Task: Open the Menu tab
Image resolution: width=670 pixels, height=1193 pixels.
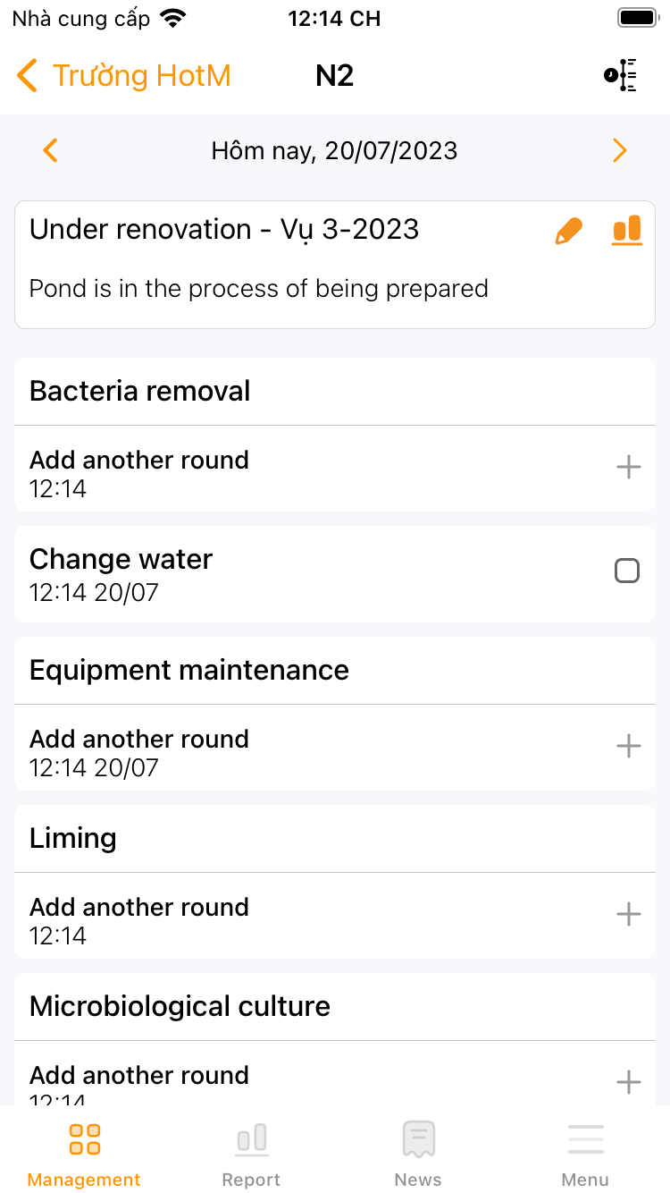Action: pyautogui.click(x=585, y=1154)
